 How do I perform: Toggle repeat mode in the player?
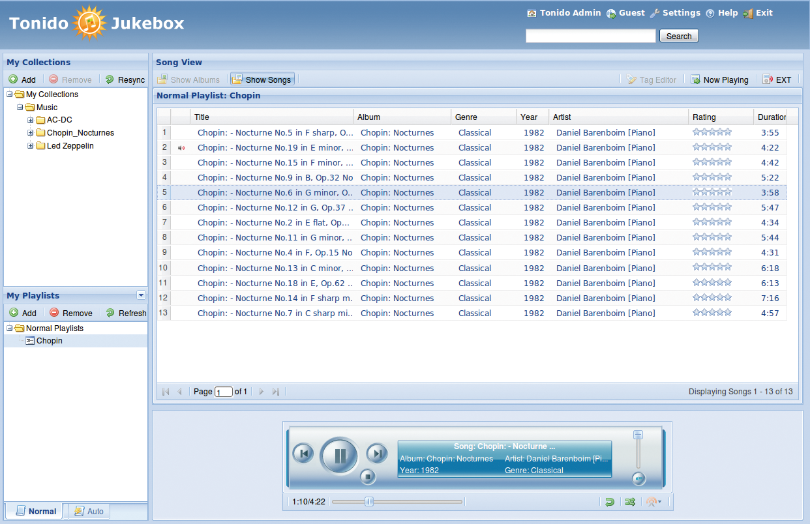point(610,502)
